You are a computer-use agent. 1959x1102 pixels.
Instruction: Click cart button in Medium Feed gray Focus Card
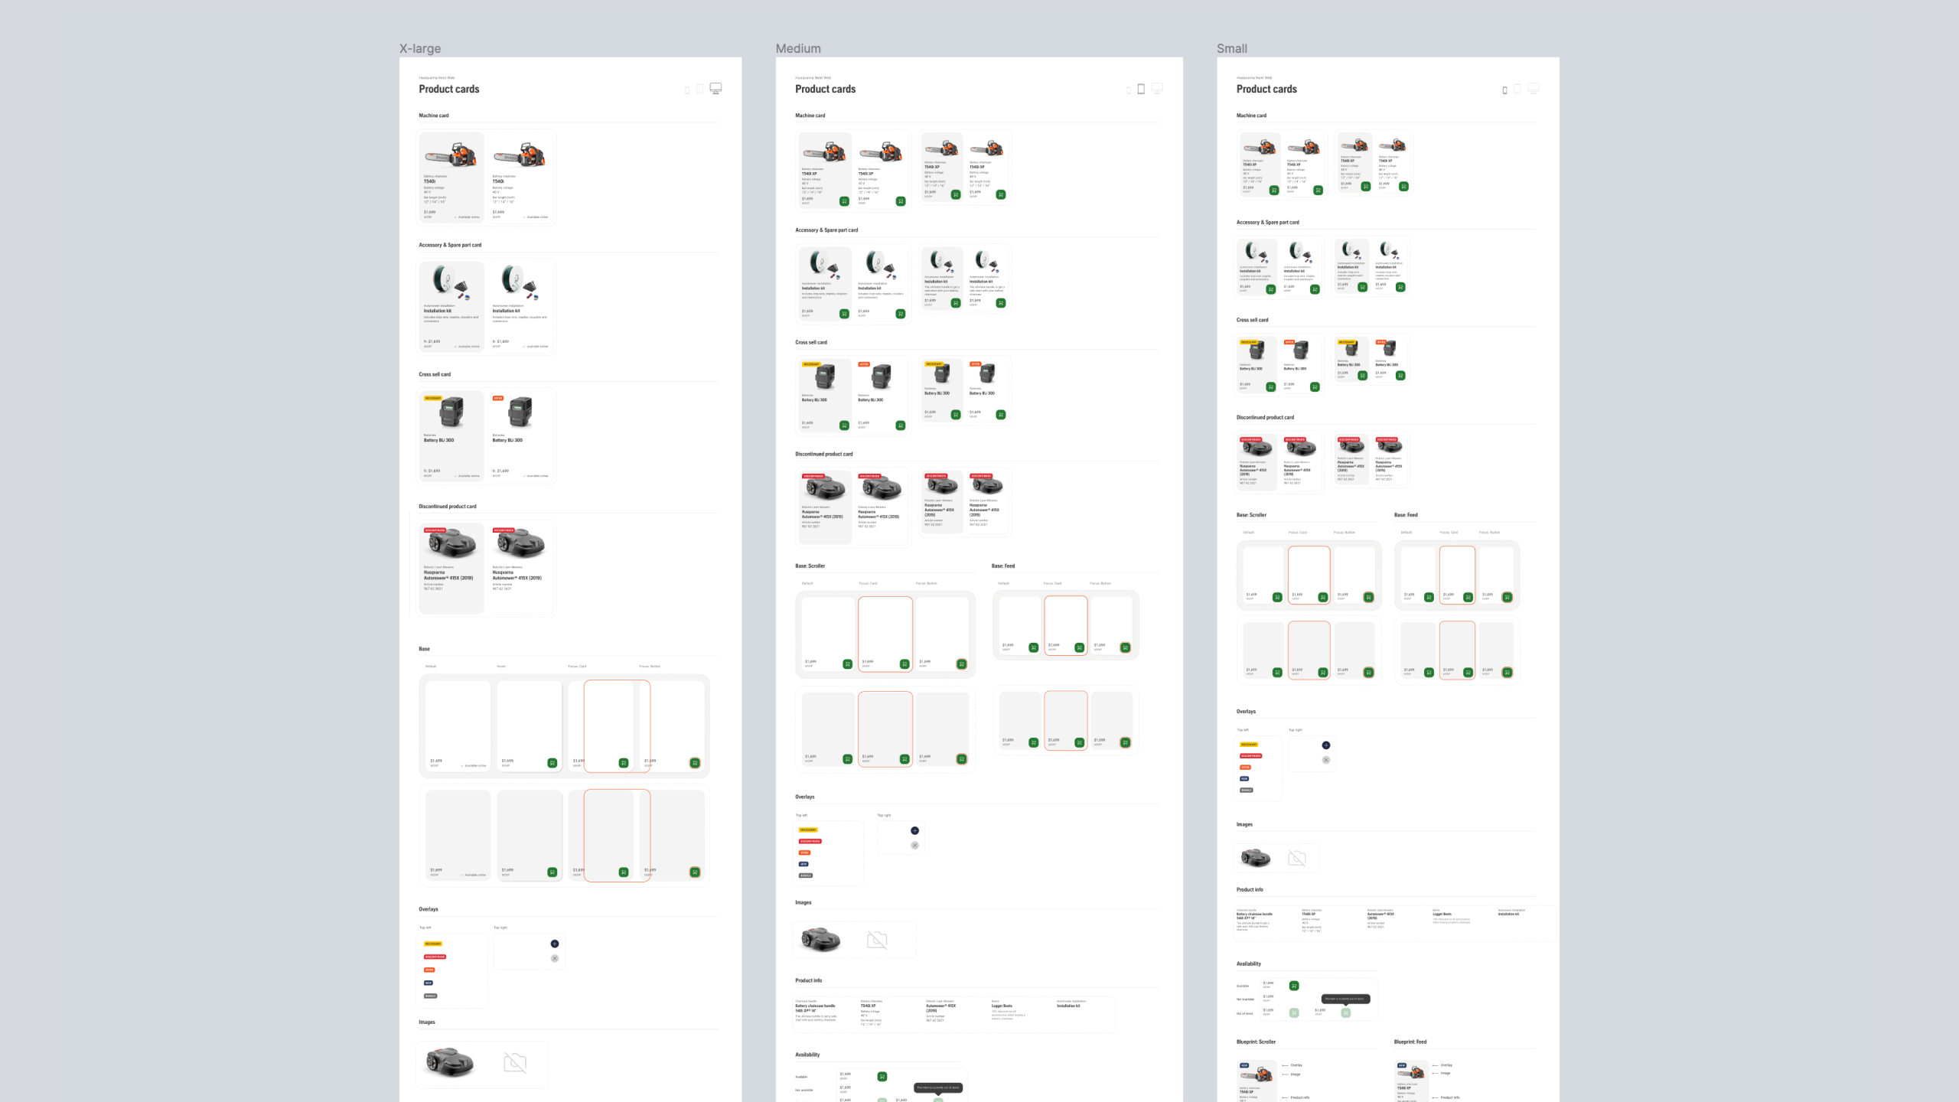[x=1079, y=742]
